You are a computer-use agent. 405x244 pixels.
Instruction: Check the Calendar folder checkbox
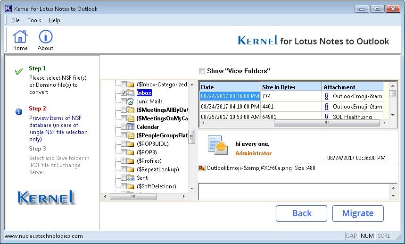click(x=124, y=127)
